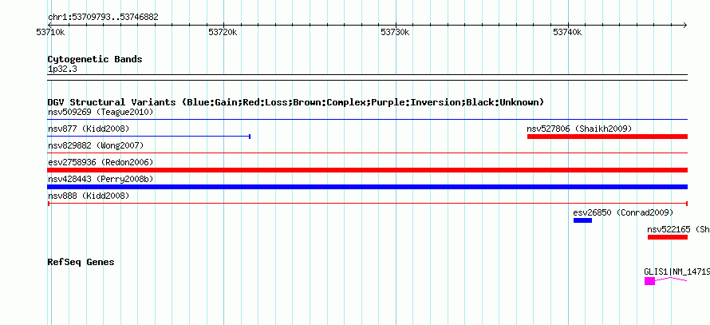Click the 53720k ruler label
Screen dimensions: 710x325
[x=223, y=33]
